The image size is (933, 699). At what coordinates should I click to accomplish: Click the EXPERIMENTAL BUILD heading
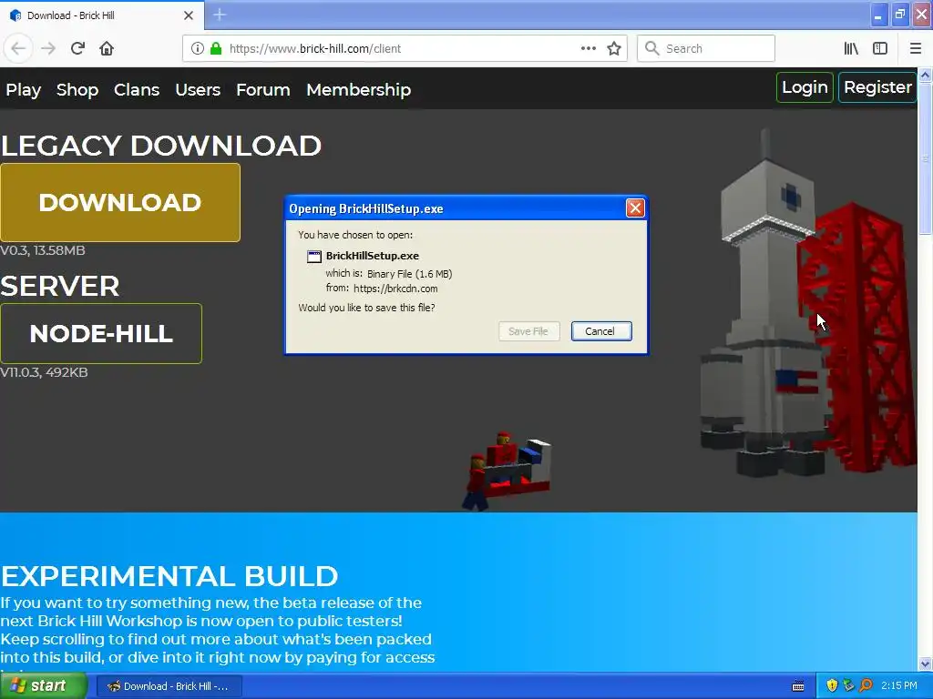pyautogui.click(x=169, y=576)
